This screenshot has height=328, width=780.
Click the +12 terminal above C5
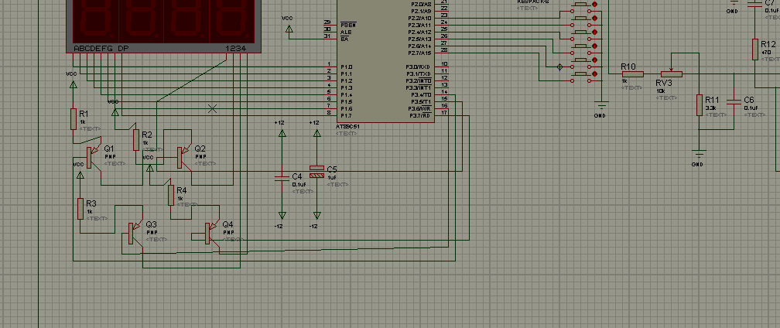317,133
